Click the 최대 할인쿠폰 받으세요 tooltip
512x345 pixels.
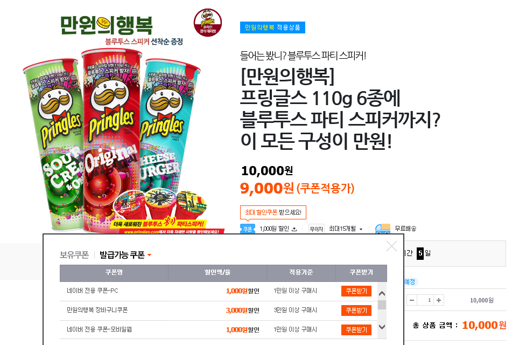click(x=273, y=212)
